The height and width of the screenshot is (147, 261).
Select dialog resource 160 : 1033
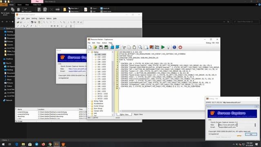pyautogui.click(x=102, y=65)
